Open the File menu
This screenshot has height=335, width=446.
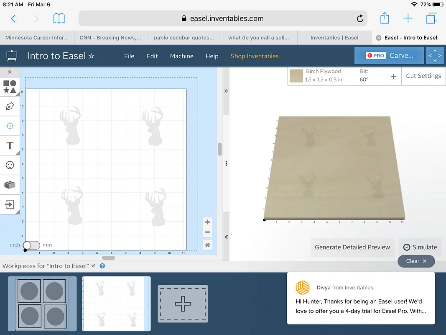tap(129, 56)
